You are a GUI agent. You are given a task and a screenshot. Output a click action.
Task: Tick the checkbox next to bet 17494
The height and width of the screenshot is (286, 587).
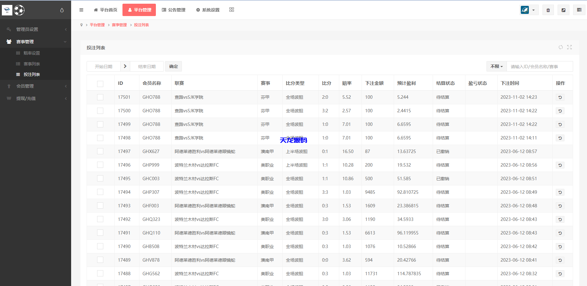tap(100, 192)
